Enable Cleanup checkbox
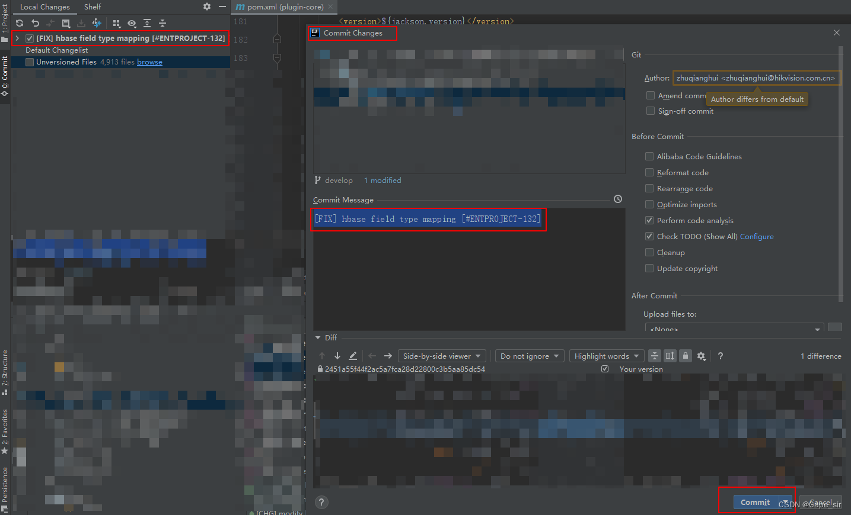 pos(649,252)
